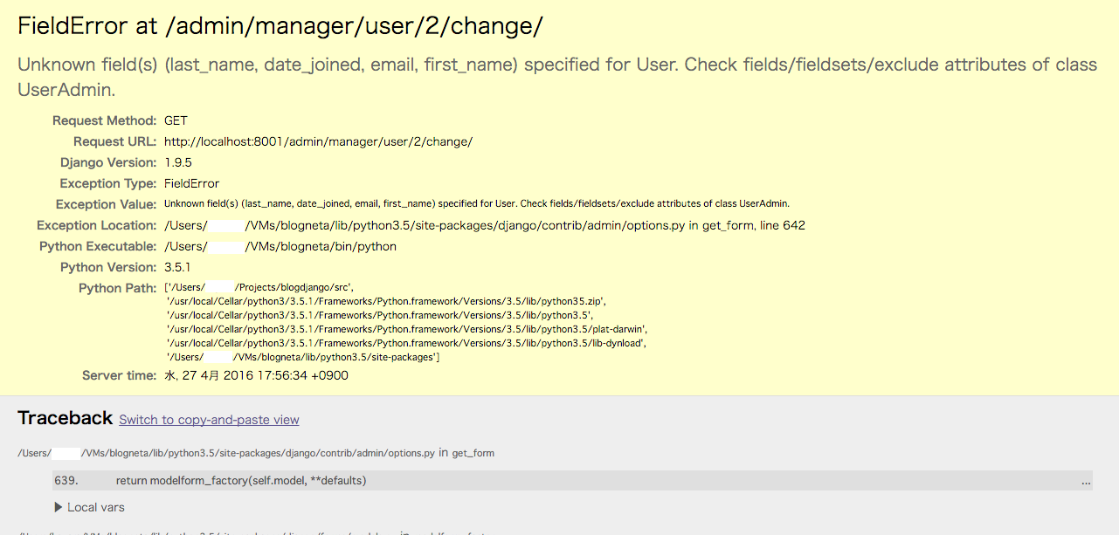Click the small Exception Value message text
Viewport: 1119px width, 535px height.
pos(476,204)
